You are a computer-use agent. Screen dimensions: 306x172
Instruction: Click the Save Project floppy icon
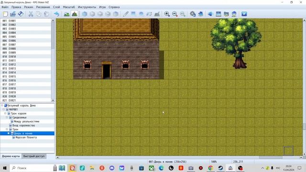coord(21,14)
